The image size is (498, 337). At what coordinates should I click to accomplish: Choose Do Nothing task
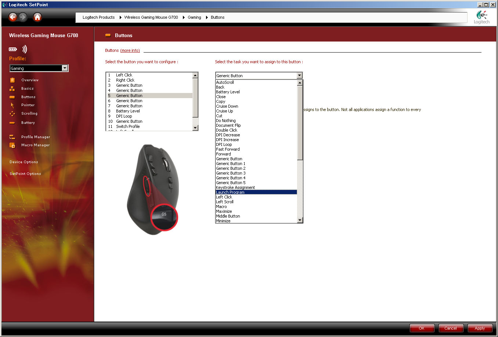coord(256,121)
